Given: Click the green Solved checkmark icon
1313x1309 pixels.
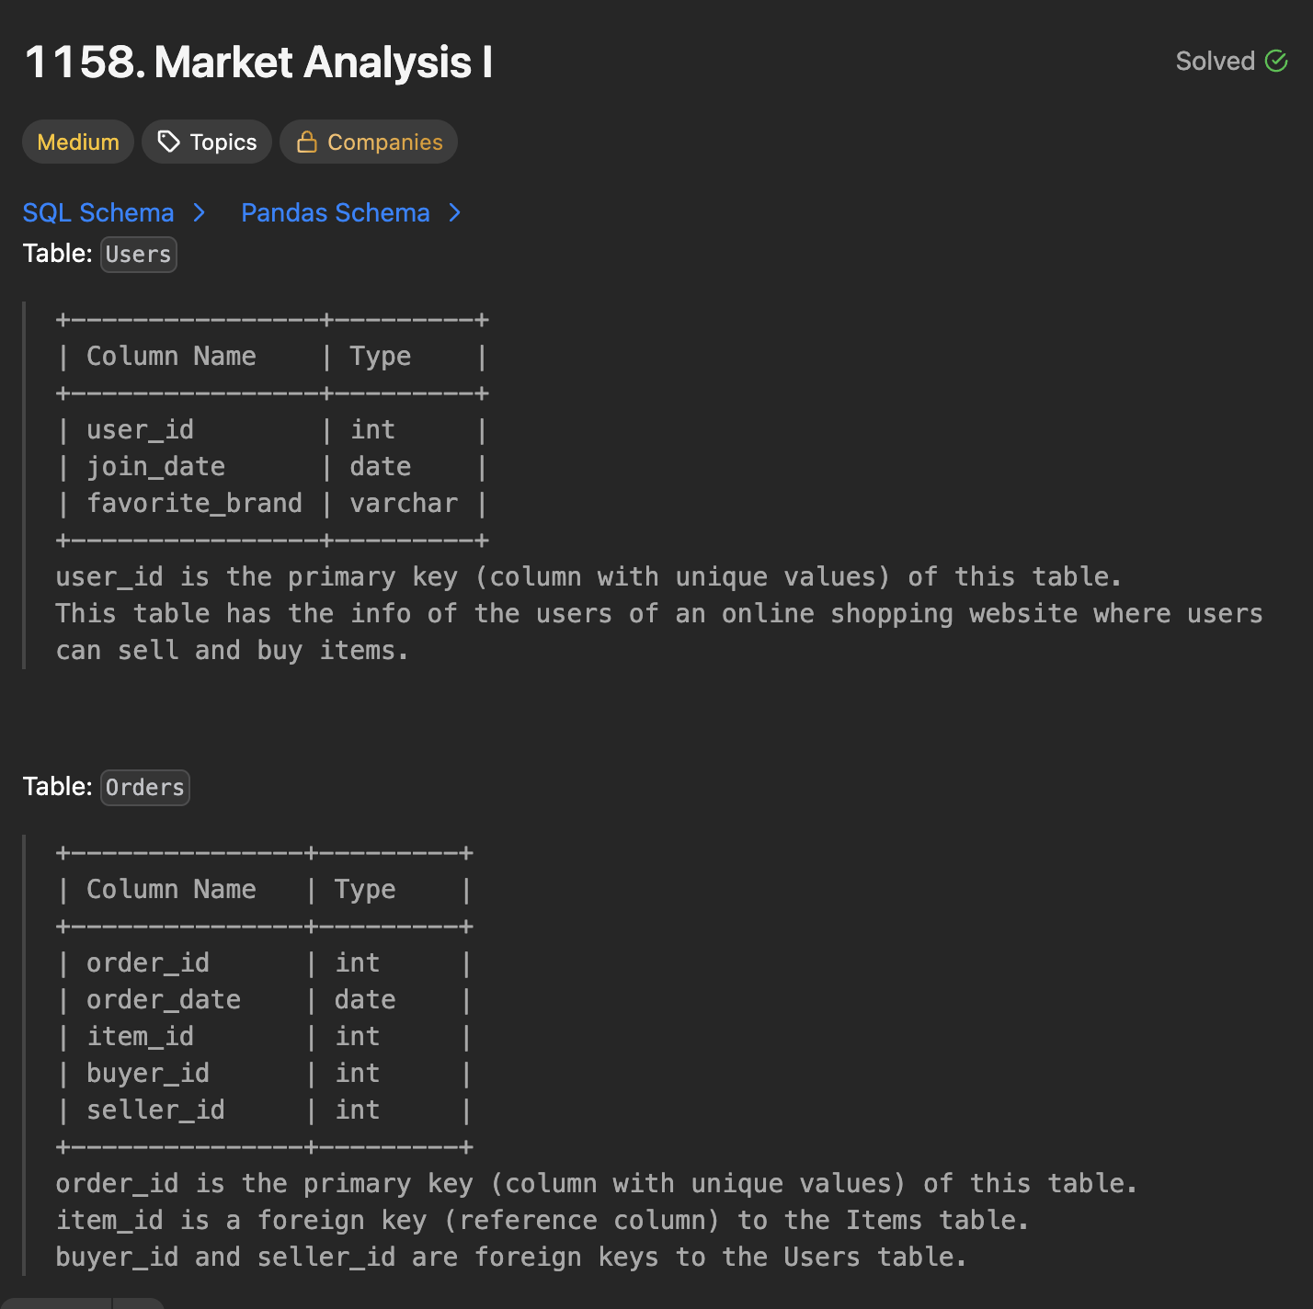Looking at the screenshot, I should click(x=1277, y=61).
